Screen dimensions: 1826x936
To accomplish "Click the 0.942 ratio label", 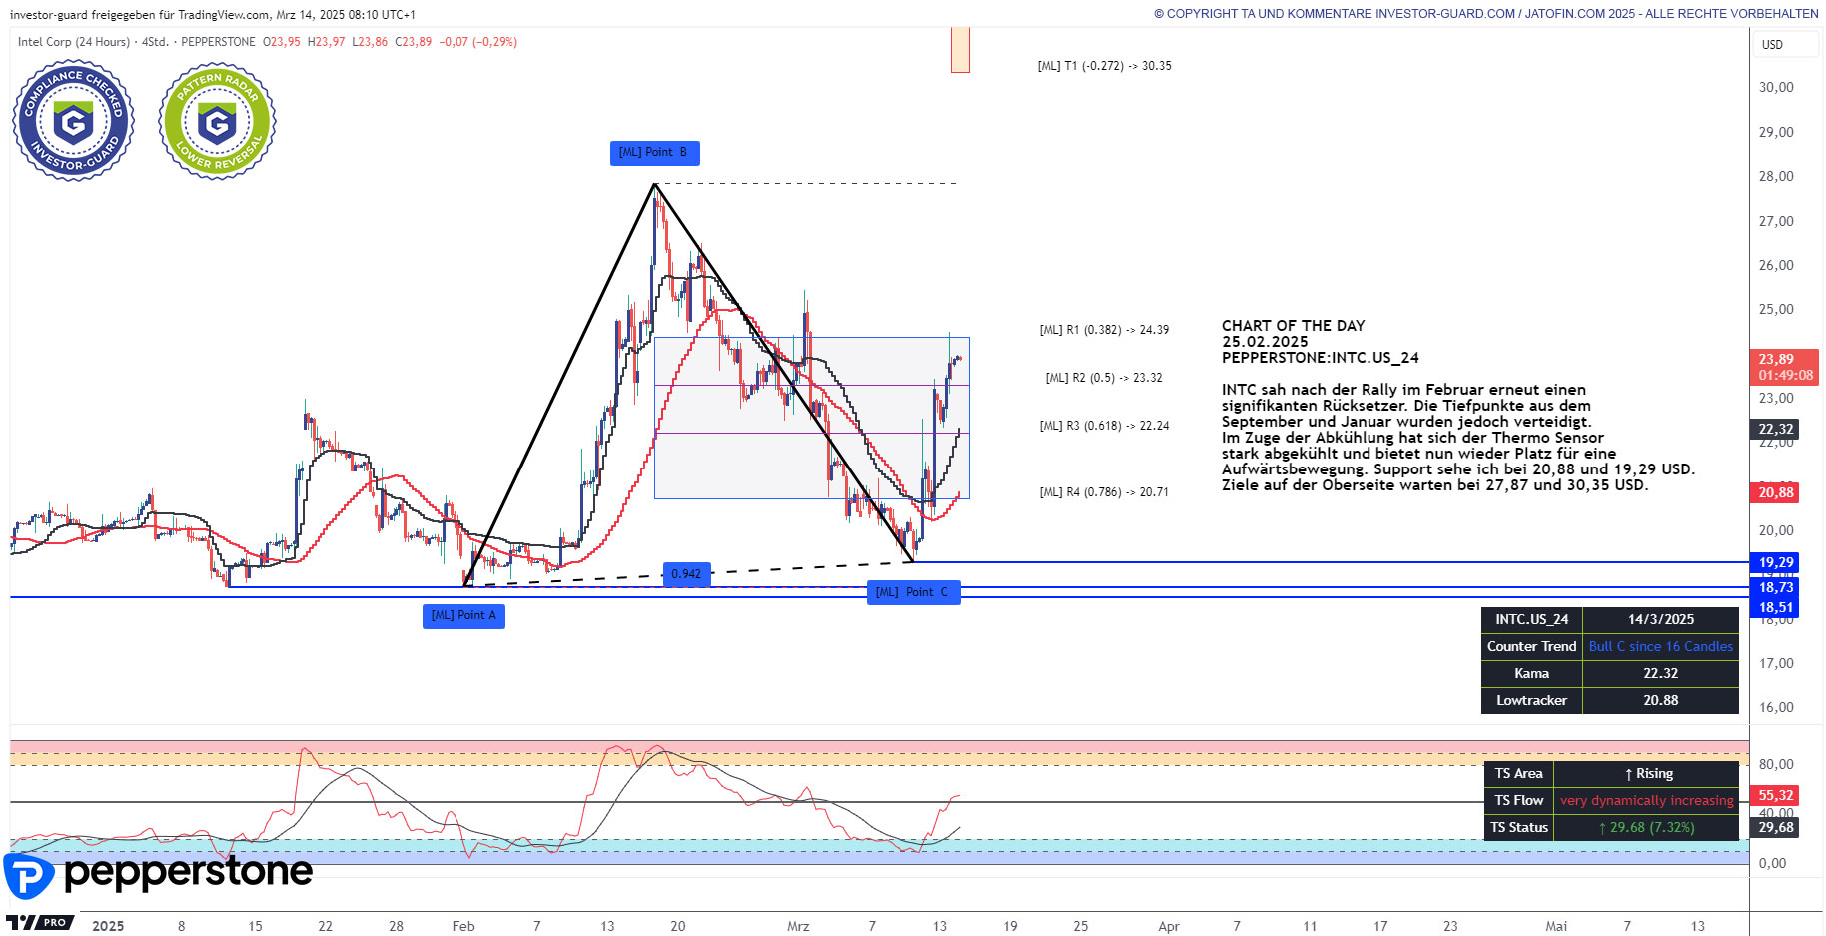I will [686, 574].
